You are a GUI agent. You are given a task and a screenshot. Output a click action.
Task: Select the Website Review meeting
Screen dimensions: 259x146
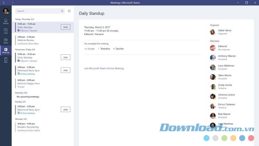click(x=43, y=40)
